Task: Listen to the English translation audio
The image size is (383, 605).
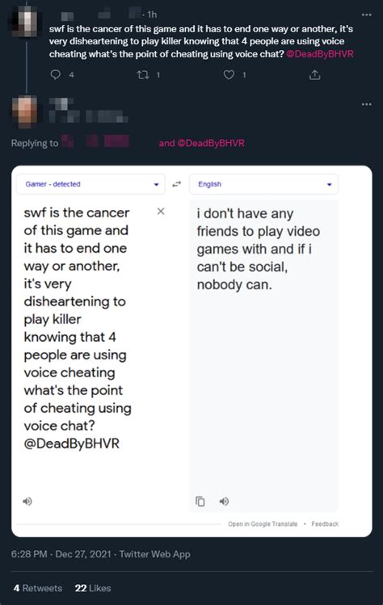Action: click(x=224, y=502)
